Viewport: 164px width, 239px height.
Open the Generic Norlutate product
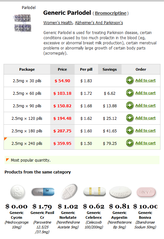coord(68,215)
